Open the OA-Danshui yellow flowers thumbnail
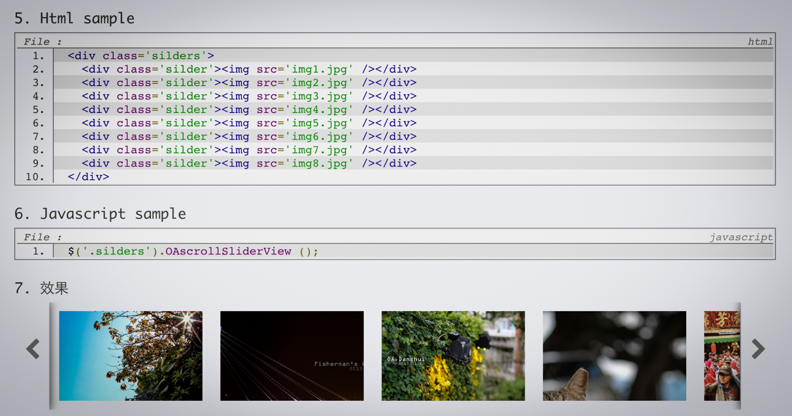 point(453,356)
